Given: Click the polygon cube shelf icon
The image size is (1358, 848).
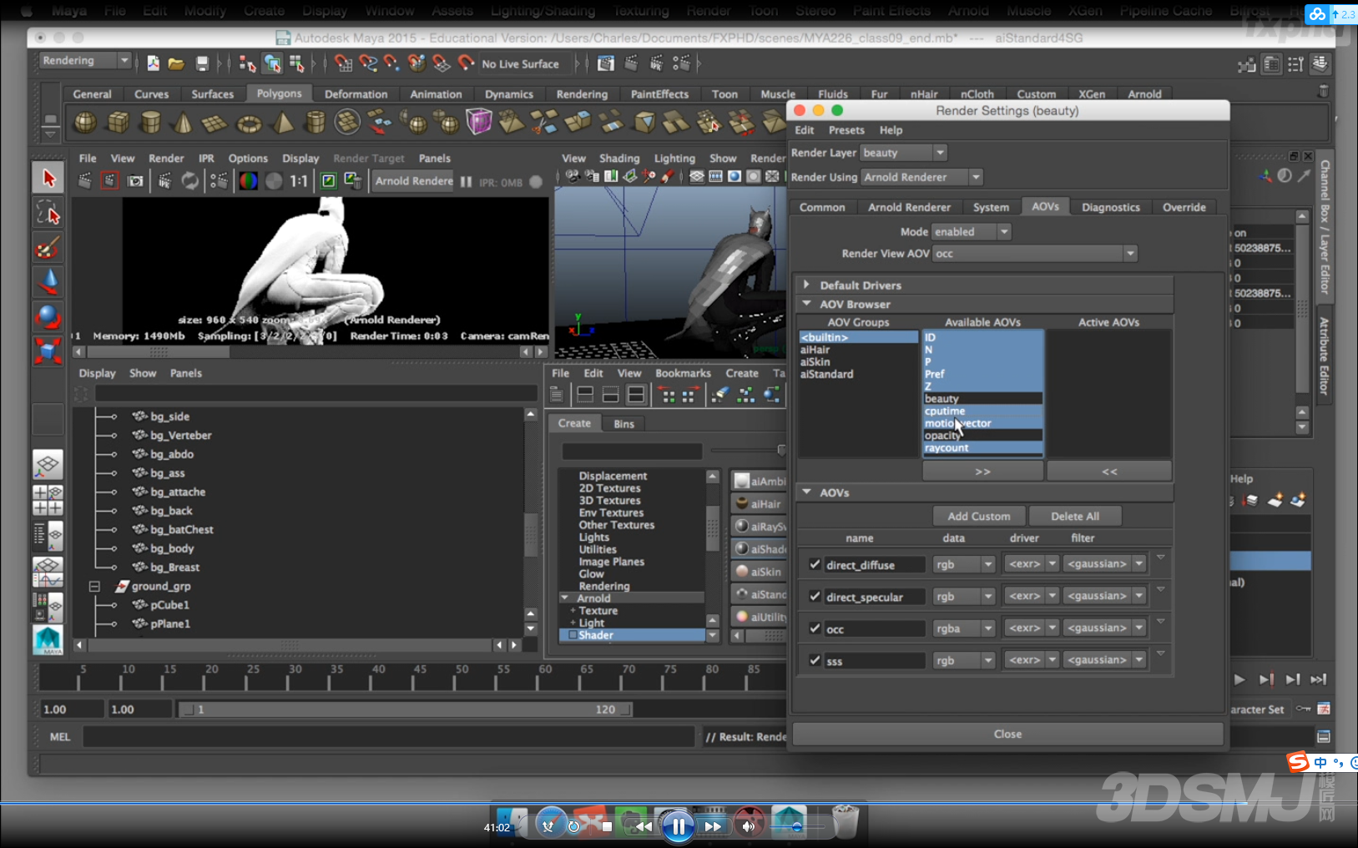Looking at the screenshot, I should coord(118,124).
